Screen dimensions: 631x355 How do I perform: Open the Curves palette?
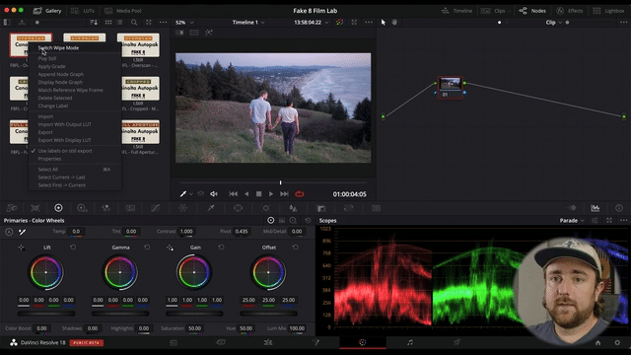pyautogui.click(x=156, y=208)
